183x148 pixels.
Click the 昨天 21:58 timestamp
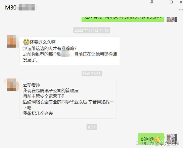[91, 74]
